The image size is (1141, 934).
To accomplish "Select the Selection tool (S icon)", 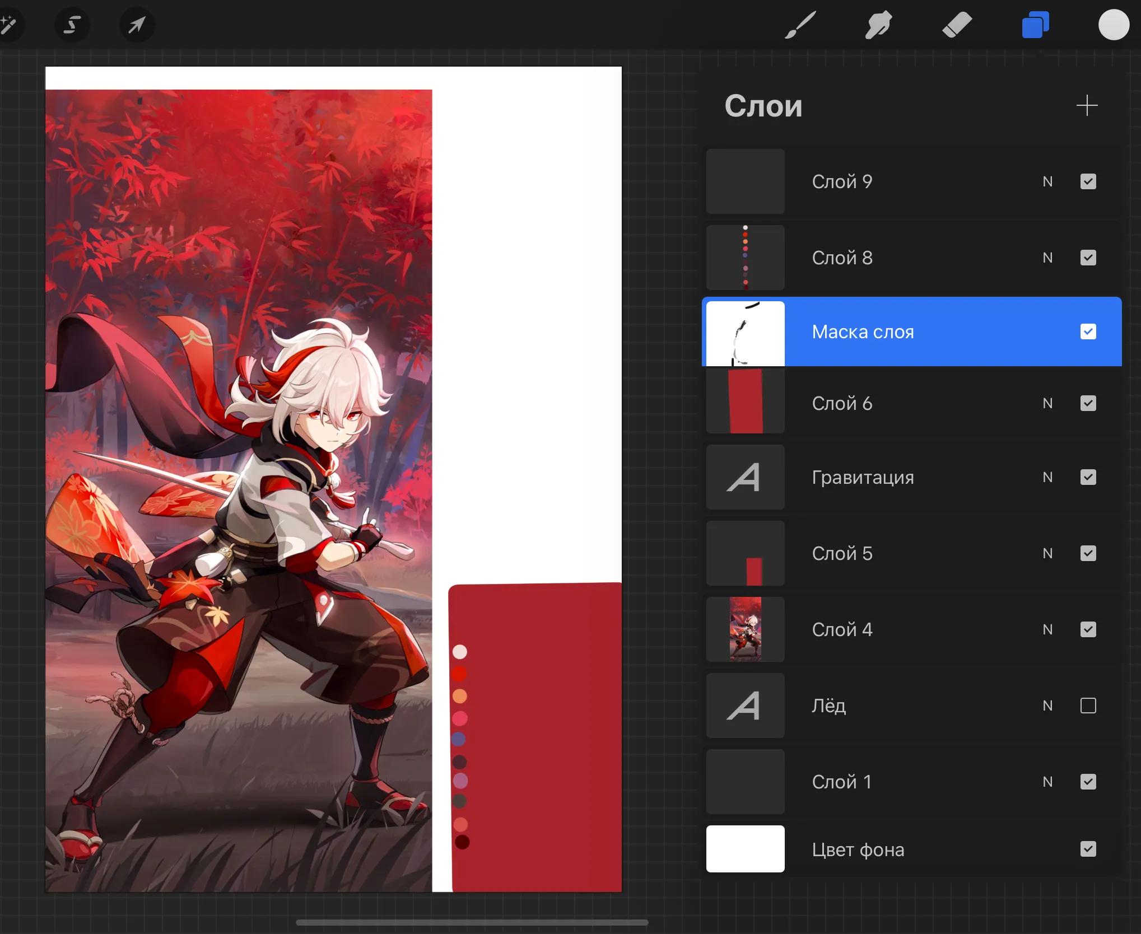I will (72, 25).
